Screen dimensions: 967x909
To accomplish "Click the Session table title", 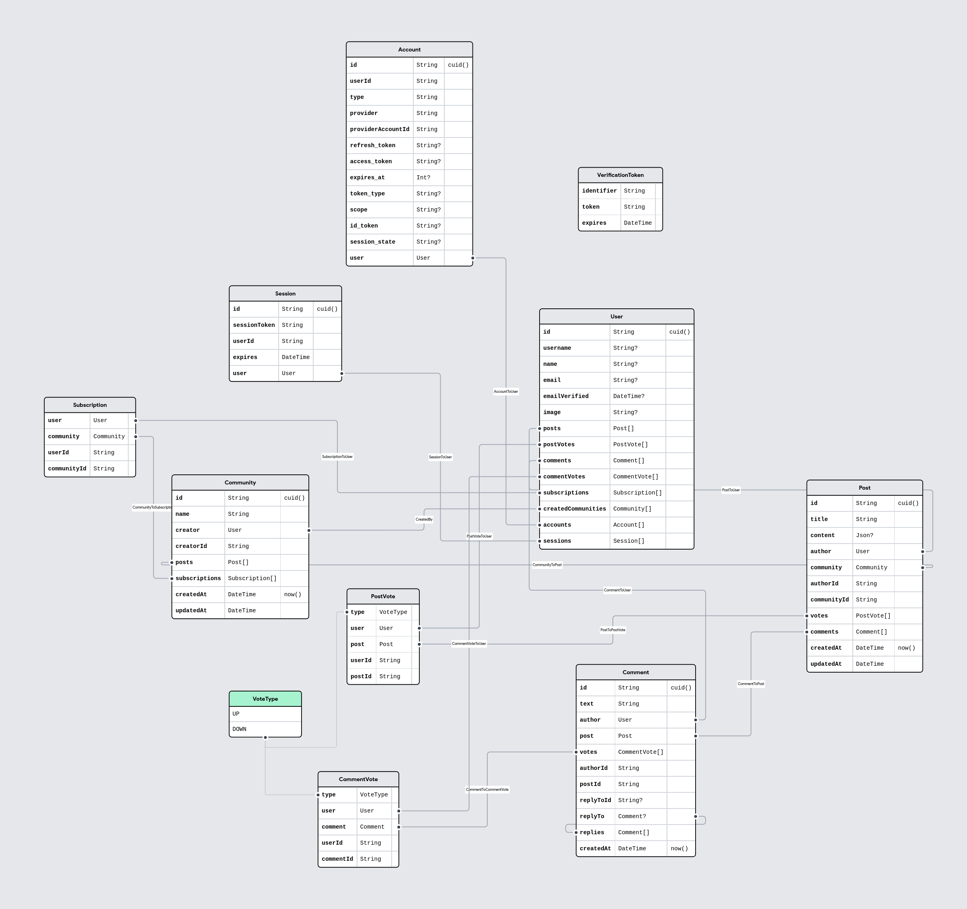I will click(285, 294).
